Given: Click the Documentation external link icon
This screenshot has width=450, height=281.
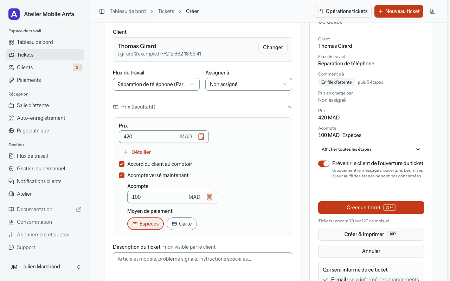Looking at the screenshot, I should pyautogui.click(x=79, y=209).
